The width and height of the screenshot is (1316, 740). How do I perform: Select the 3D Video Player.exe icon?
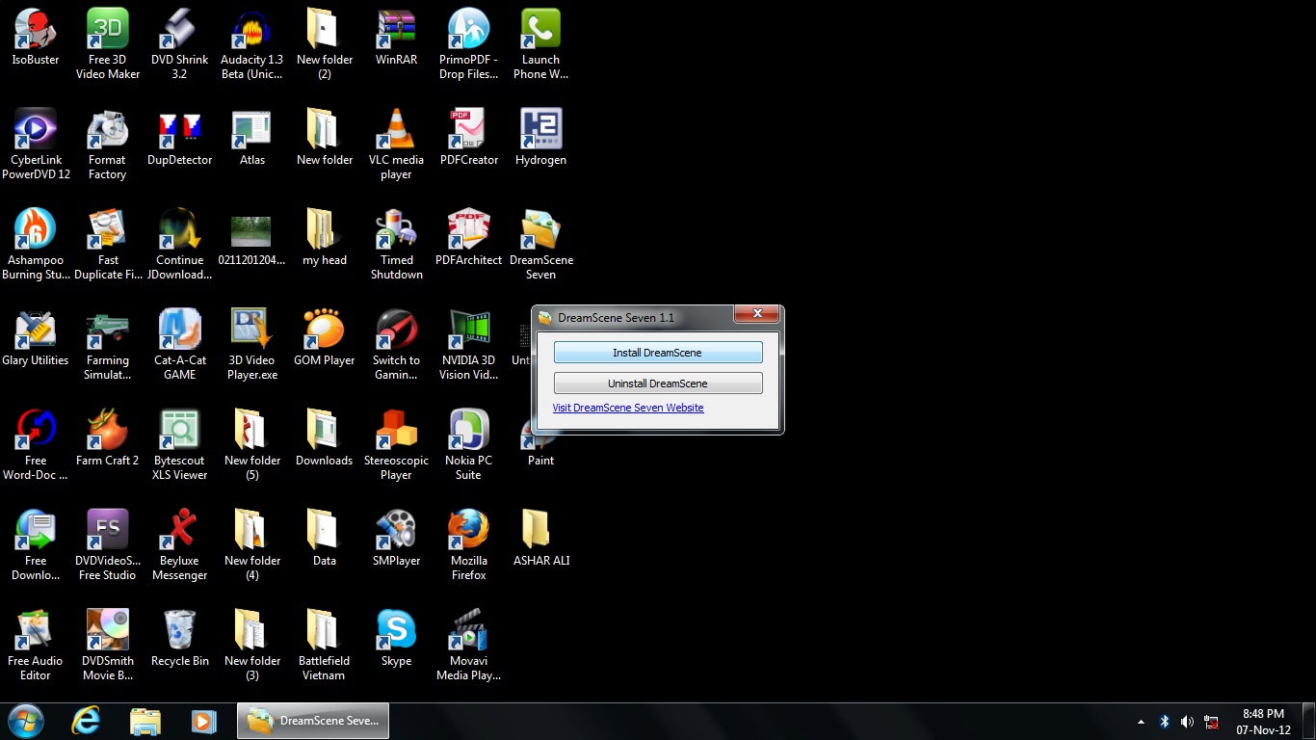pyautogui.click(x=252, y=345)
